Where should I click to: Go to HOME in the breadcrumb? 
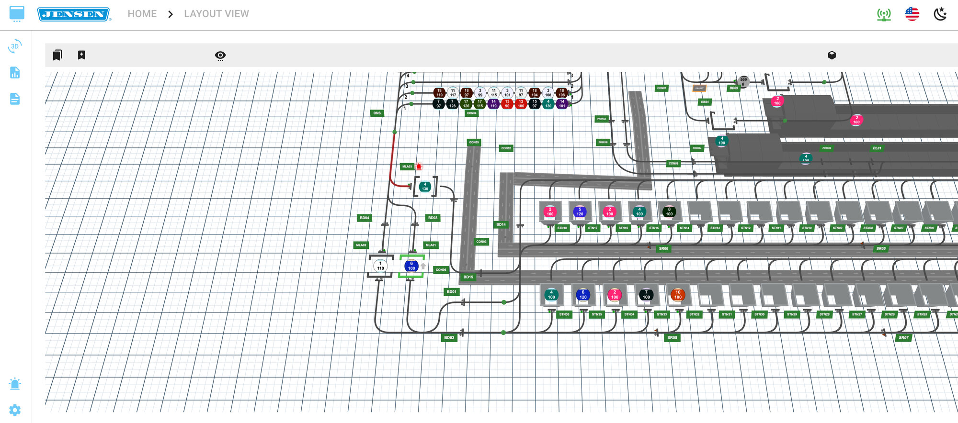tap(142, 14)
